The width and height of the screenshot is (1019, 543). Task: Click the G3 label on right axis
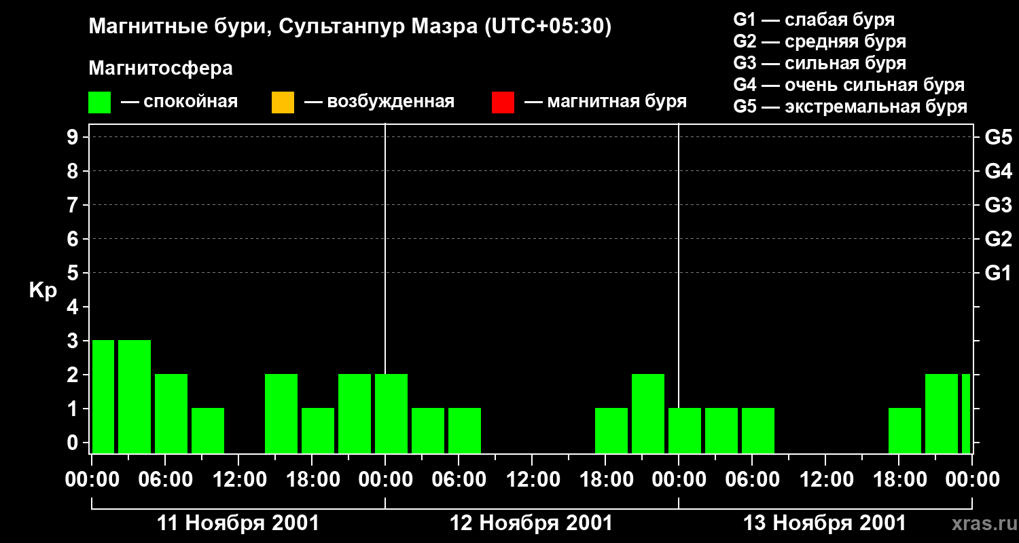click(x=998, y=206)
